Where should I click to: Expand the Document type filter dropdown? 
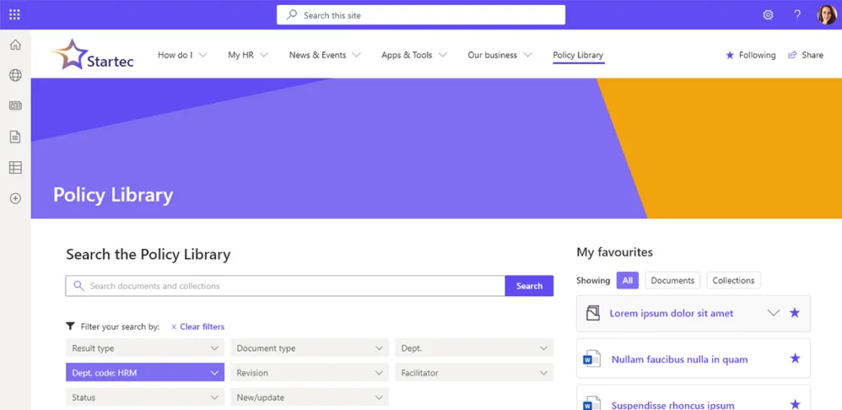(309, 348)
